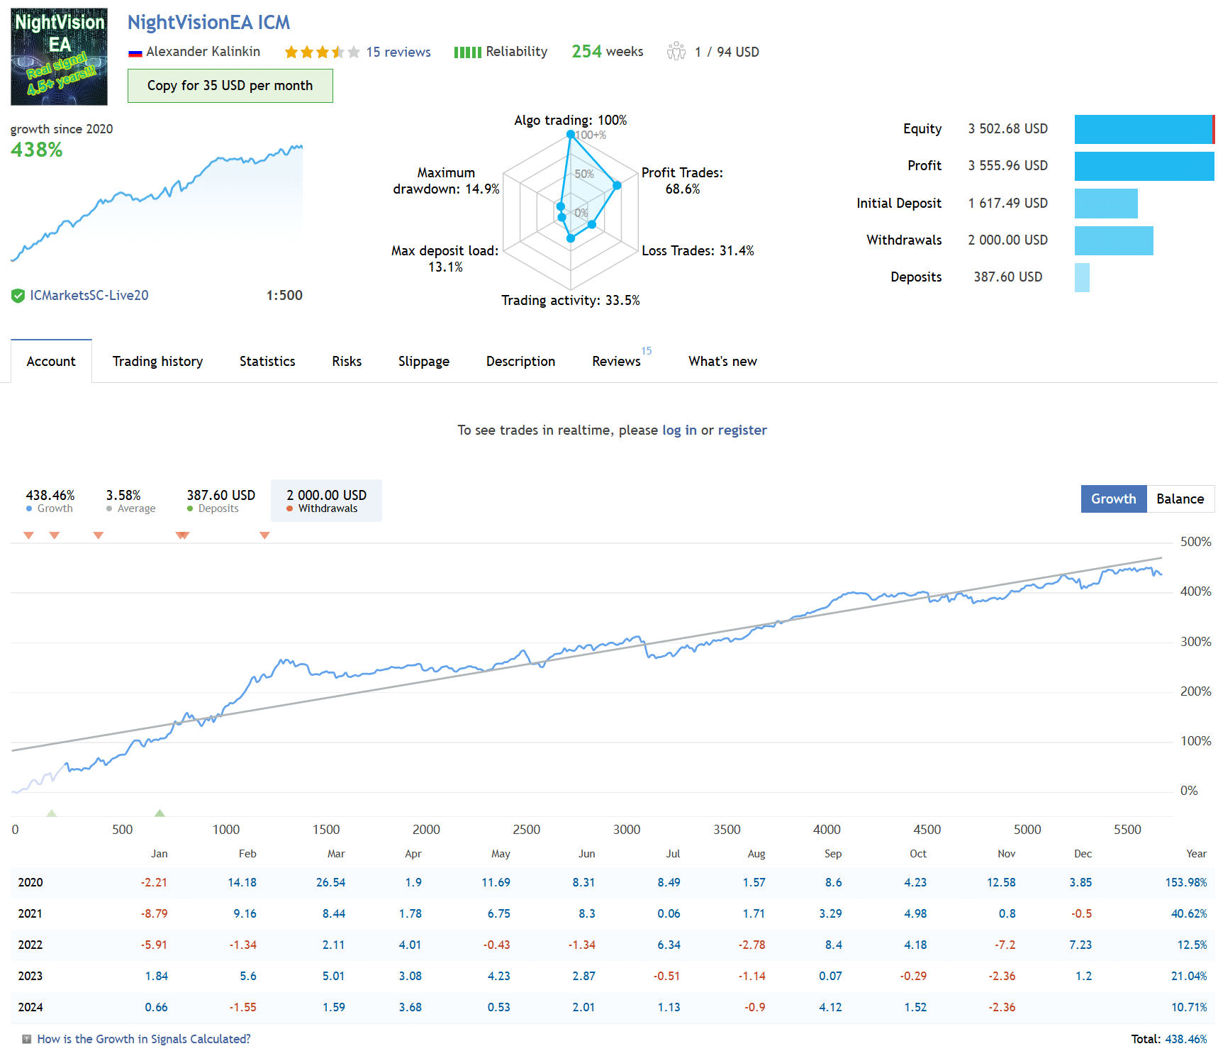Switch chart to Balance view
This screenshot has width=1218, height=1051.
[x=1180, y=499]
